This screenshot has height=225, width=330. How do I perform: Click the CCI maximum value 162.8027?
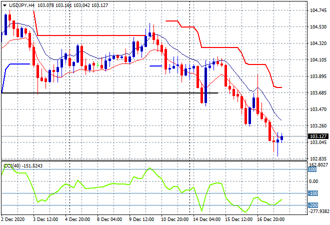(x=318, y=165)
